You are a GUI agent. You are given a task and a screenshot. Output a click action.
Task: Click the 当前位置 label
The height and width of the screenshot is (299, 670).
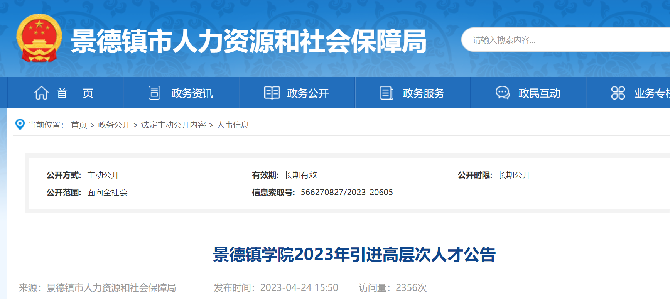point(46,125)
